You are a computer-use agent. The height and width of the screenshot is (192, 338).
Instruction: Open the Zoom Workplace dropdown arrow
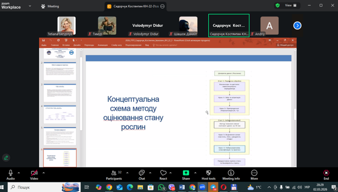[30, 6]
